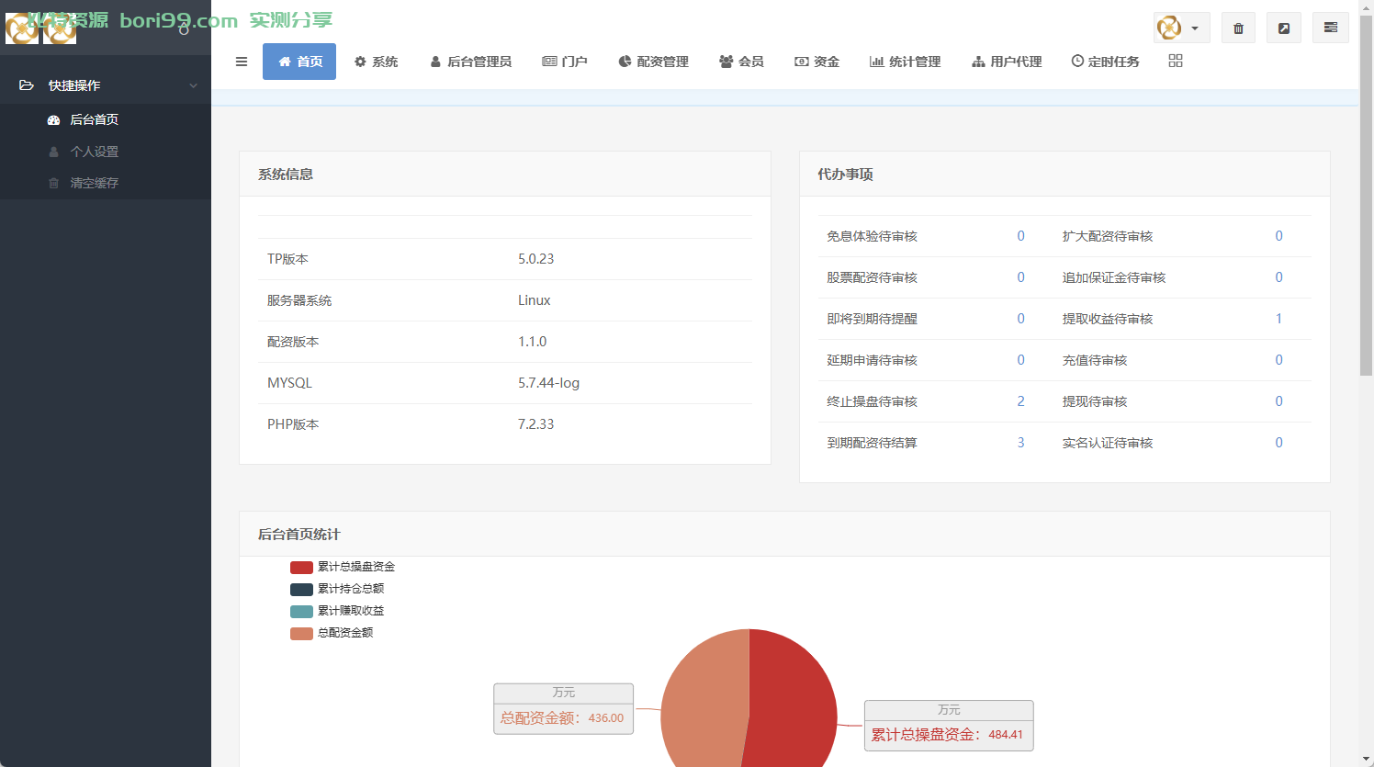This screenshot has width=1374, height=767.
Task: Click the pie chart icon beside 配资管理
Action: (625, 62)
